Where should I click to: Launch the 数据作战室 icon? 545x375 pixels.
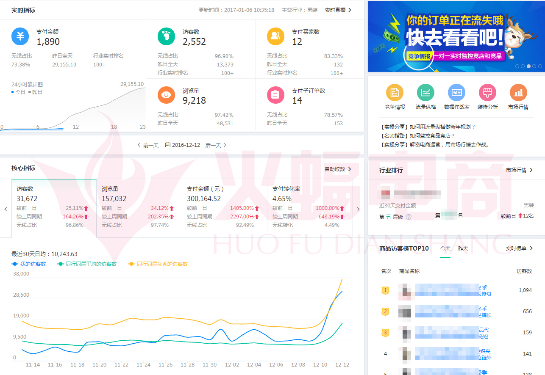[x=456, y=93]
